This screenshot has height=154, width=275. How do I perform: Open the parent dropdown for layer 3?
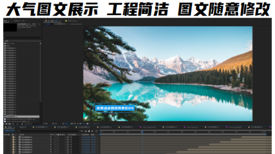point(75,142)
